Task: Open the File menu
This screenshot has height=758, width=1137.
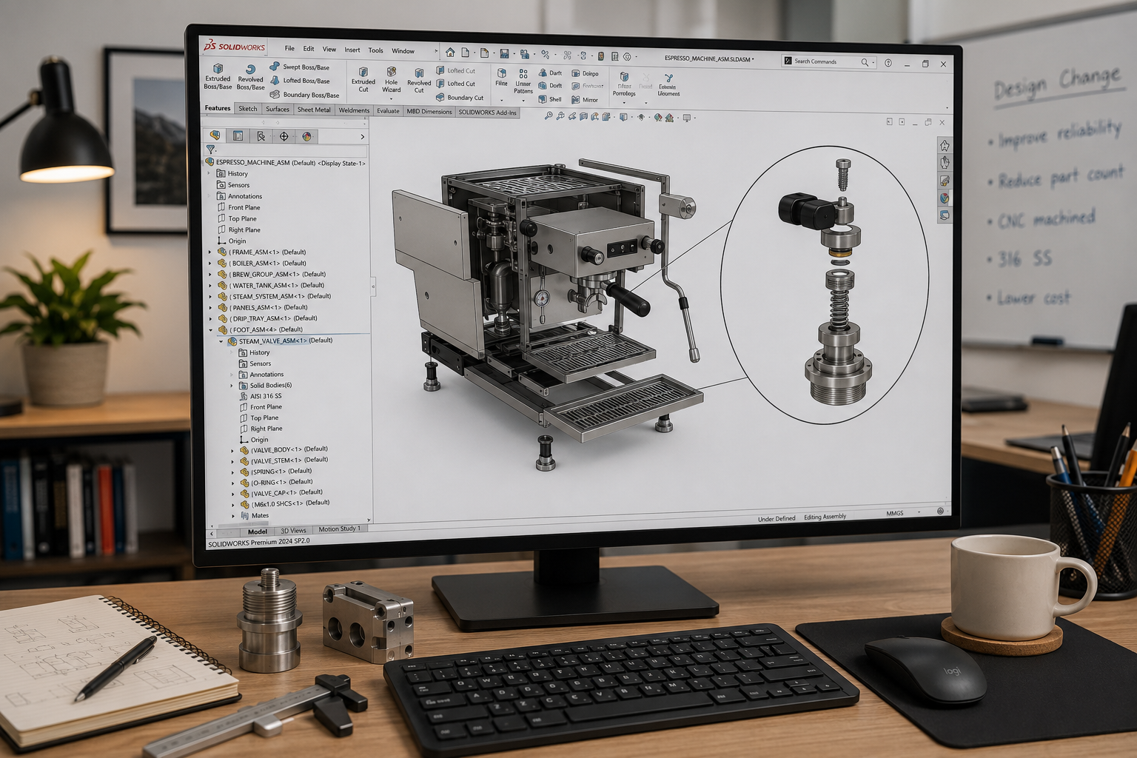Action: pos(289,49)
